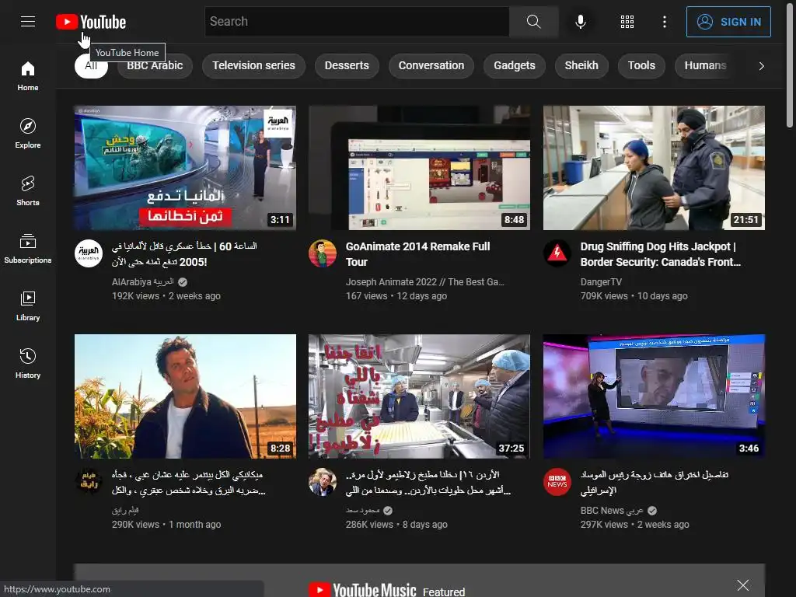The width and height of the screenshot is (796, 597).
Task: Open the 37:25 kitchen video thumbnail
Action: coord(419,396)
